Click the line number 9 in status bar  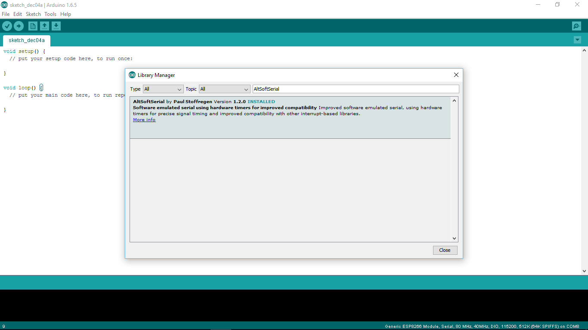(x=3, y=327)
